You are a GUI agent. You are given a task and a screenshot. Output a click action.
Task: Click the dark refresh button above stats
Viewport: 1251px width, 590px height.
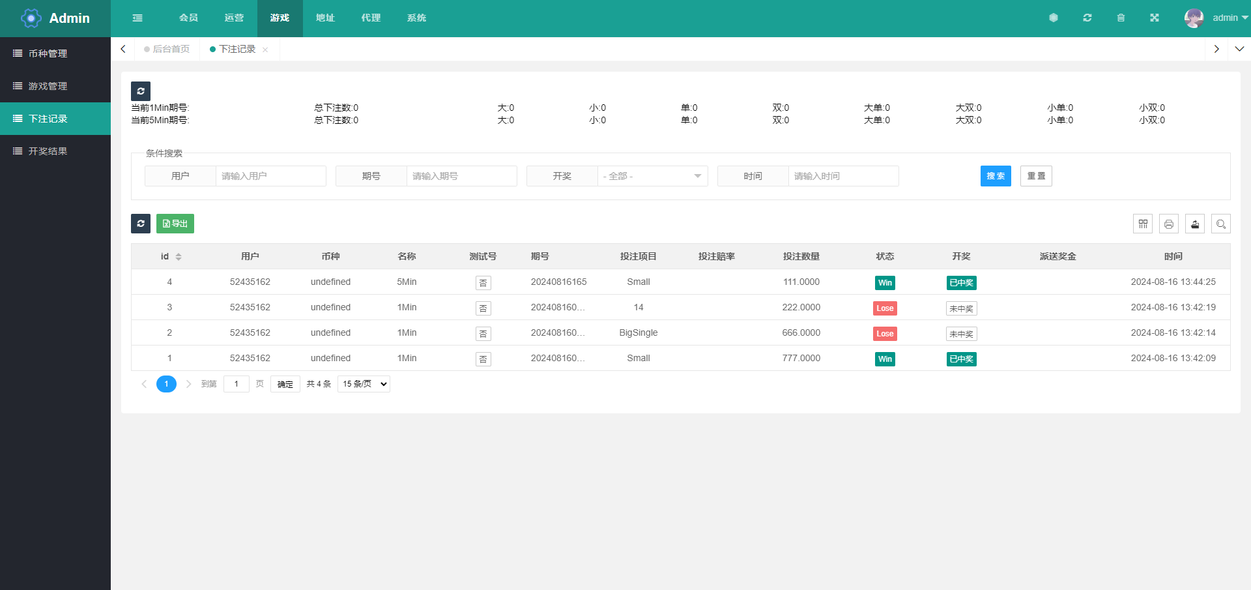click(141, 91)
